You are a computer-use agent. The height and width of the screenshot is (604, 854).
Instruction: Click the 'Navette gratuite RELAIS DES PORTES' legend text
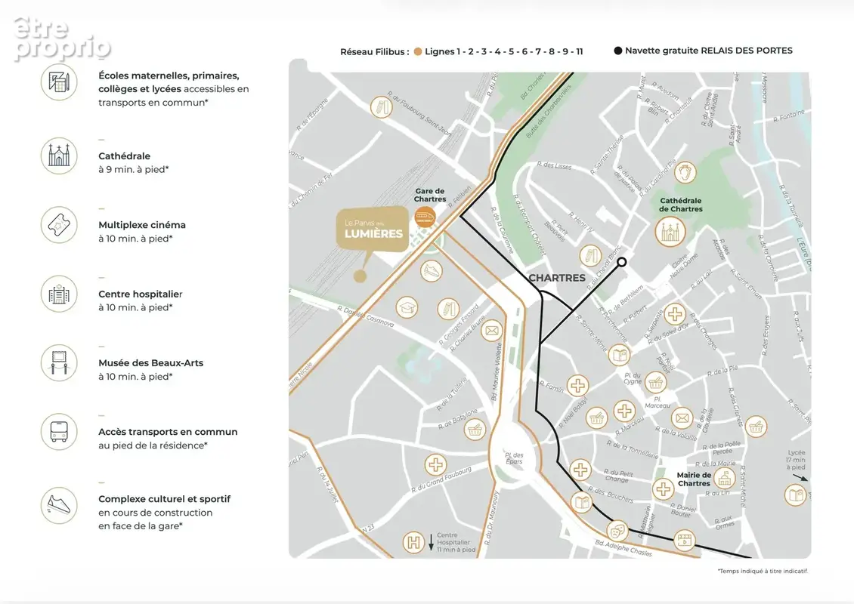click(x=709, y=51)
